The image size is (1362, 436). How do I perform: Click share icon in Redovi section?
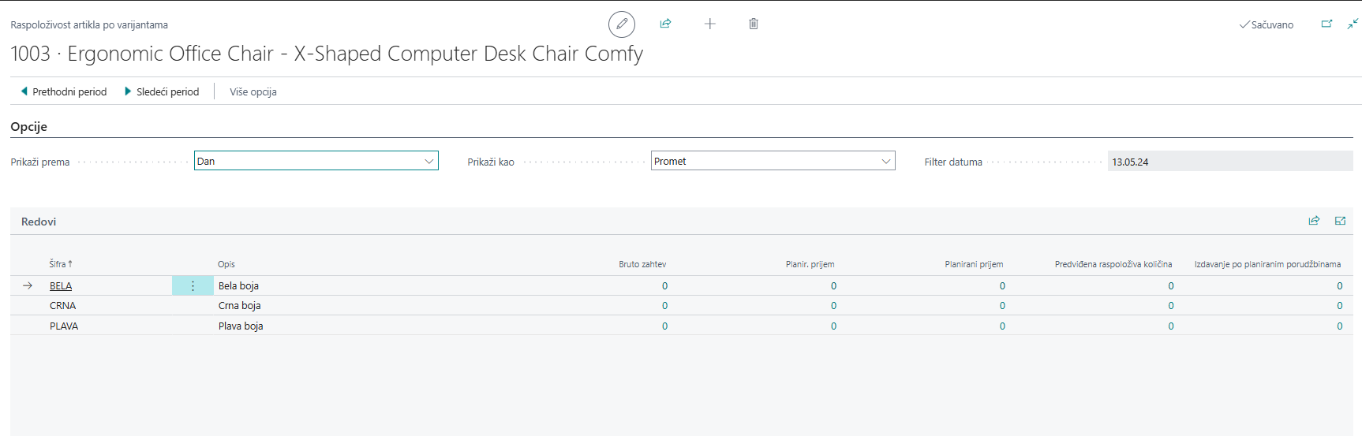pos(1314,221)
